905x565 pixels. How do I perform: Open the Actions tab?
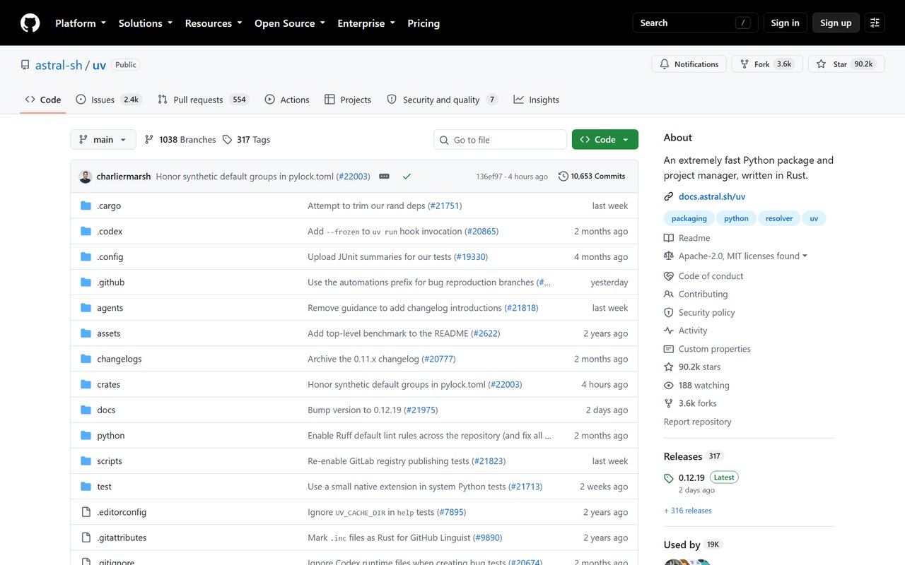click(x=287, y=100)
